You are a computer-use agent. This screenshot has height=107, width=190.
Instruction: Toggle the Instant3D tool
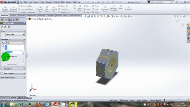click(128, 8)
